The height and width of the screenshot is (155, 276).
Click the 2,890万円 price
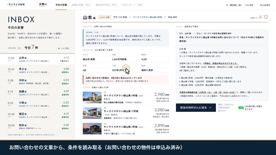pos(162,126)
